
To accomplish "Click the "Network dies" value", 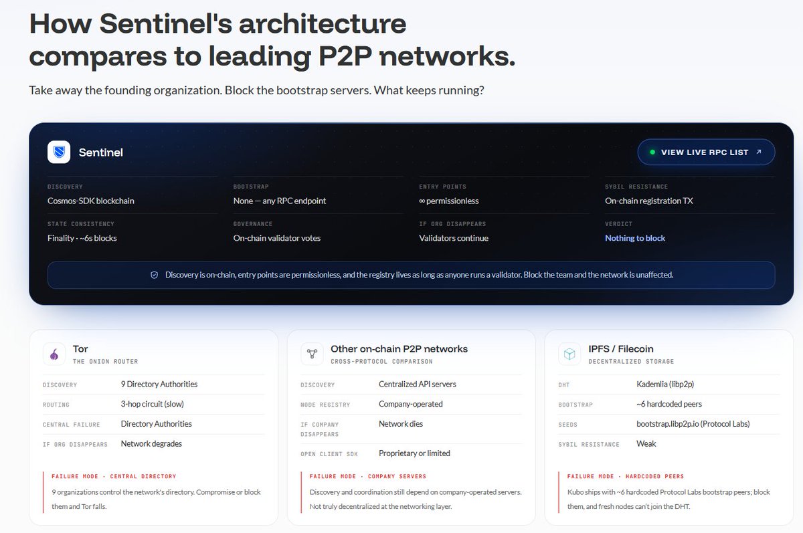I will click(401, 424).
